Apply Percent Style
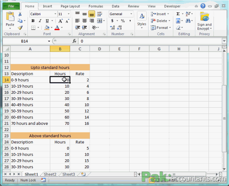This screenshot has width=229, height=186. (123, 21)
